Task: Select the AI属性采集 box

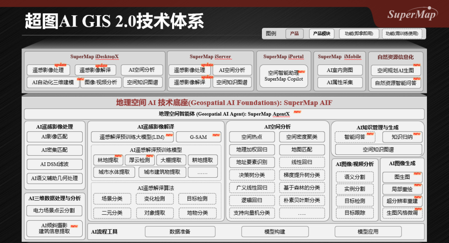Action: [x=340, y=82]
